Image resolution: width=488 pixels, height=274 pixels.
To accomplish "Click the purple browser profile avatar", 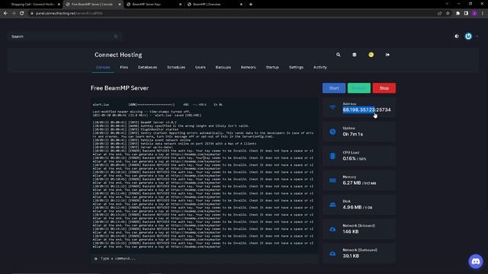I will click(474, 14).
